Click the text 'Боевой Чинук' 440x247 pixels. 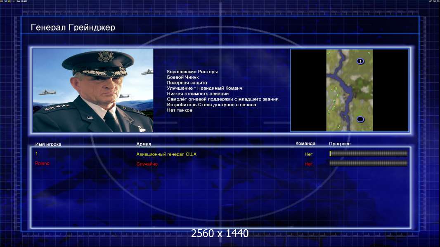[x=183, y=77]
